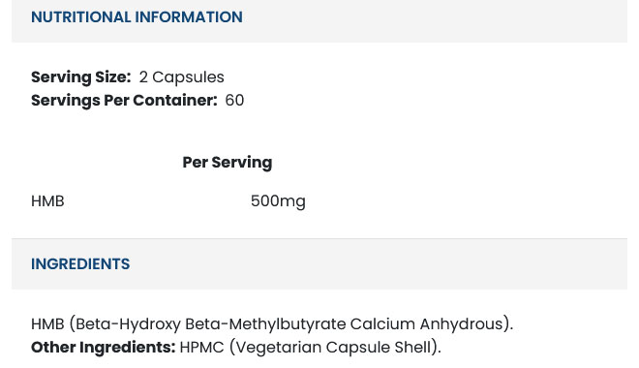
Task: Click the Other Ingredients bold label
Action: pyautogui.click(x=103, y=348)
